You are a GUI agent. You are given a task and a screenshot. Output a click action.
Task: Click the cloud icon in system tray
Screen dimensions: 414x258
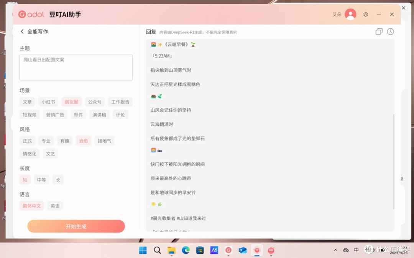click(x=346, y=250)
